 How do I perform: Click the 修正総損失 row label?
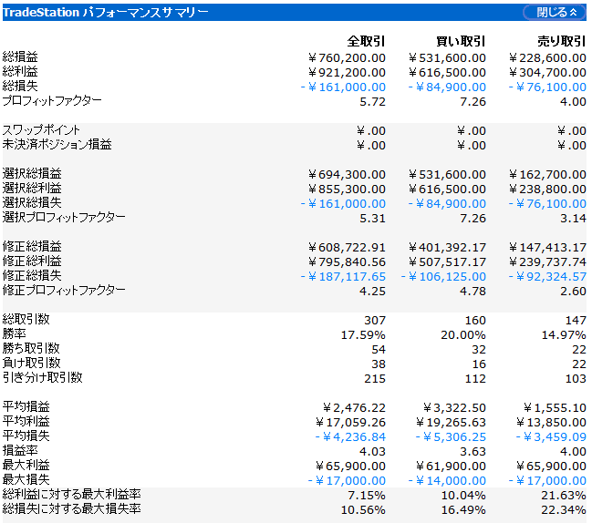point(32,276)
